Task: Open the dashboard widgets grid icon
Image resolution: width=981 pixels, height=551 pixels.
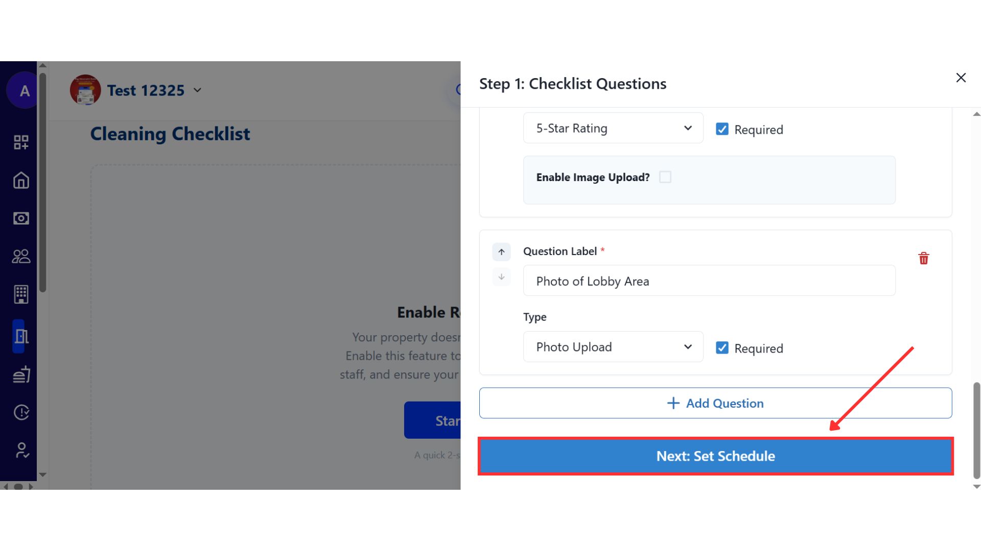Action: tap(21, 142)
